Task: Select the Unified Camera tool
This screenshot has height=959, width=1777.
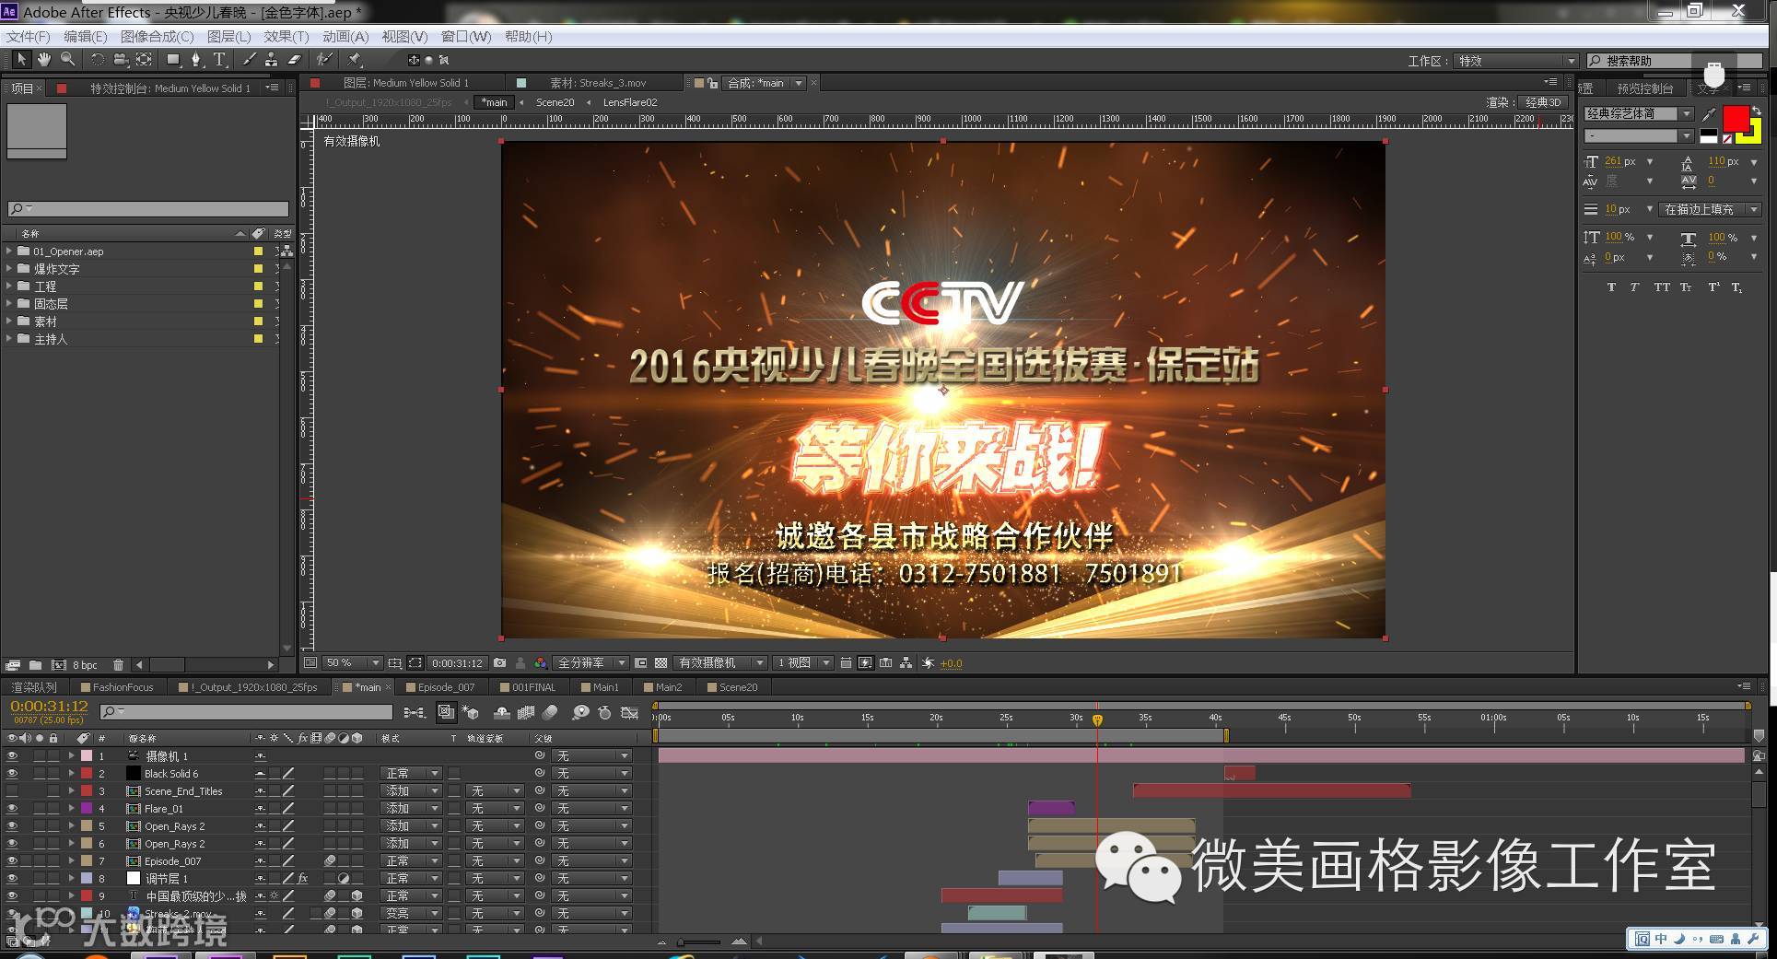Action: [x=121, y=60]
